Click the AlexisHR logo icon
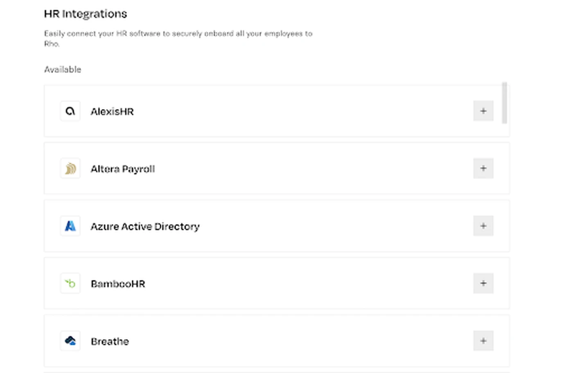Image resolution: width=573 pixels, height=373 pixels. point(70,111)
